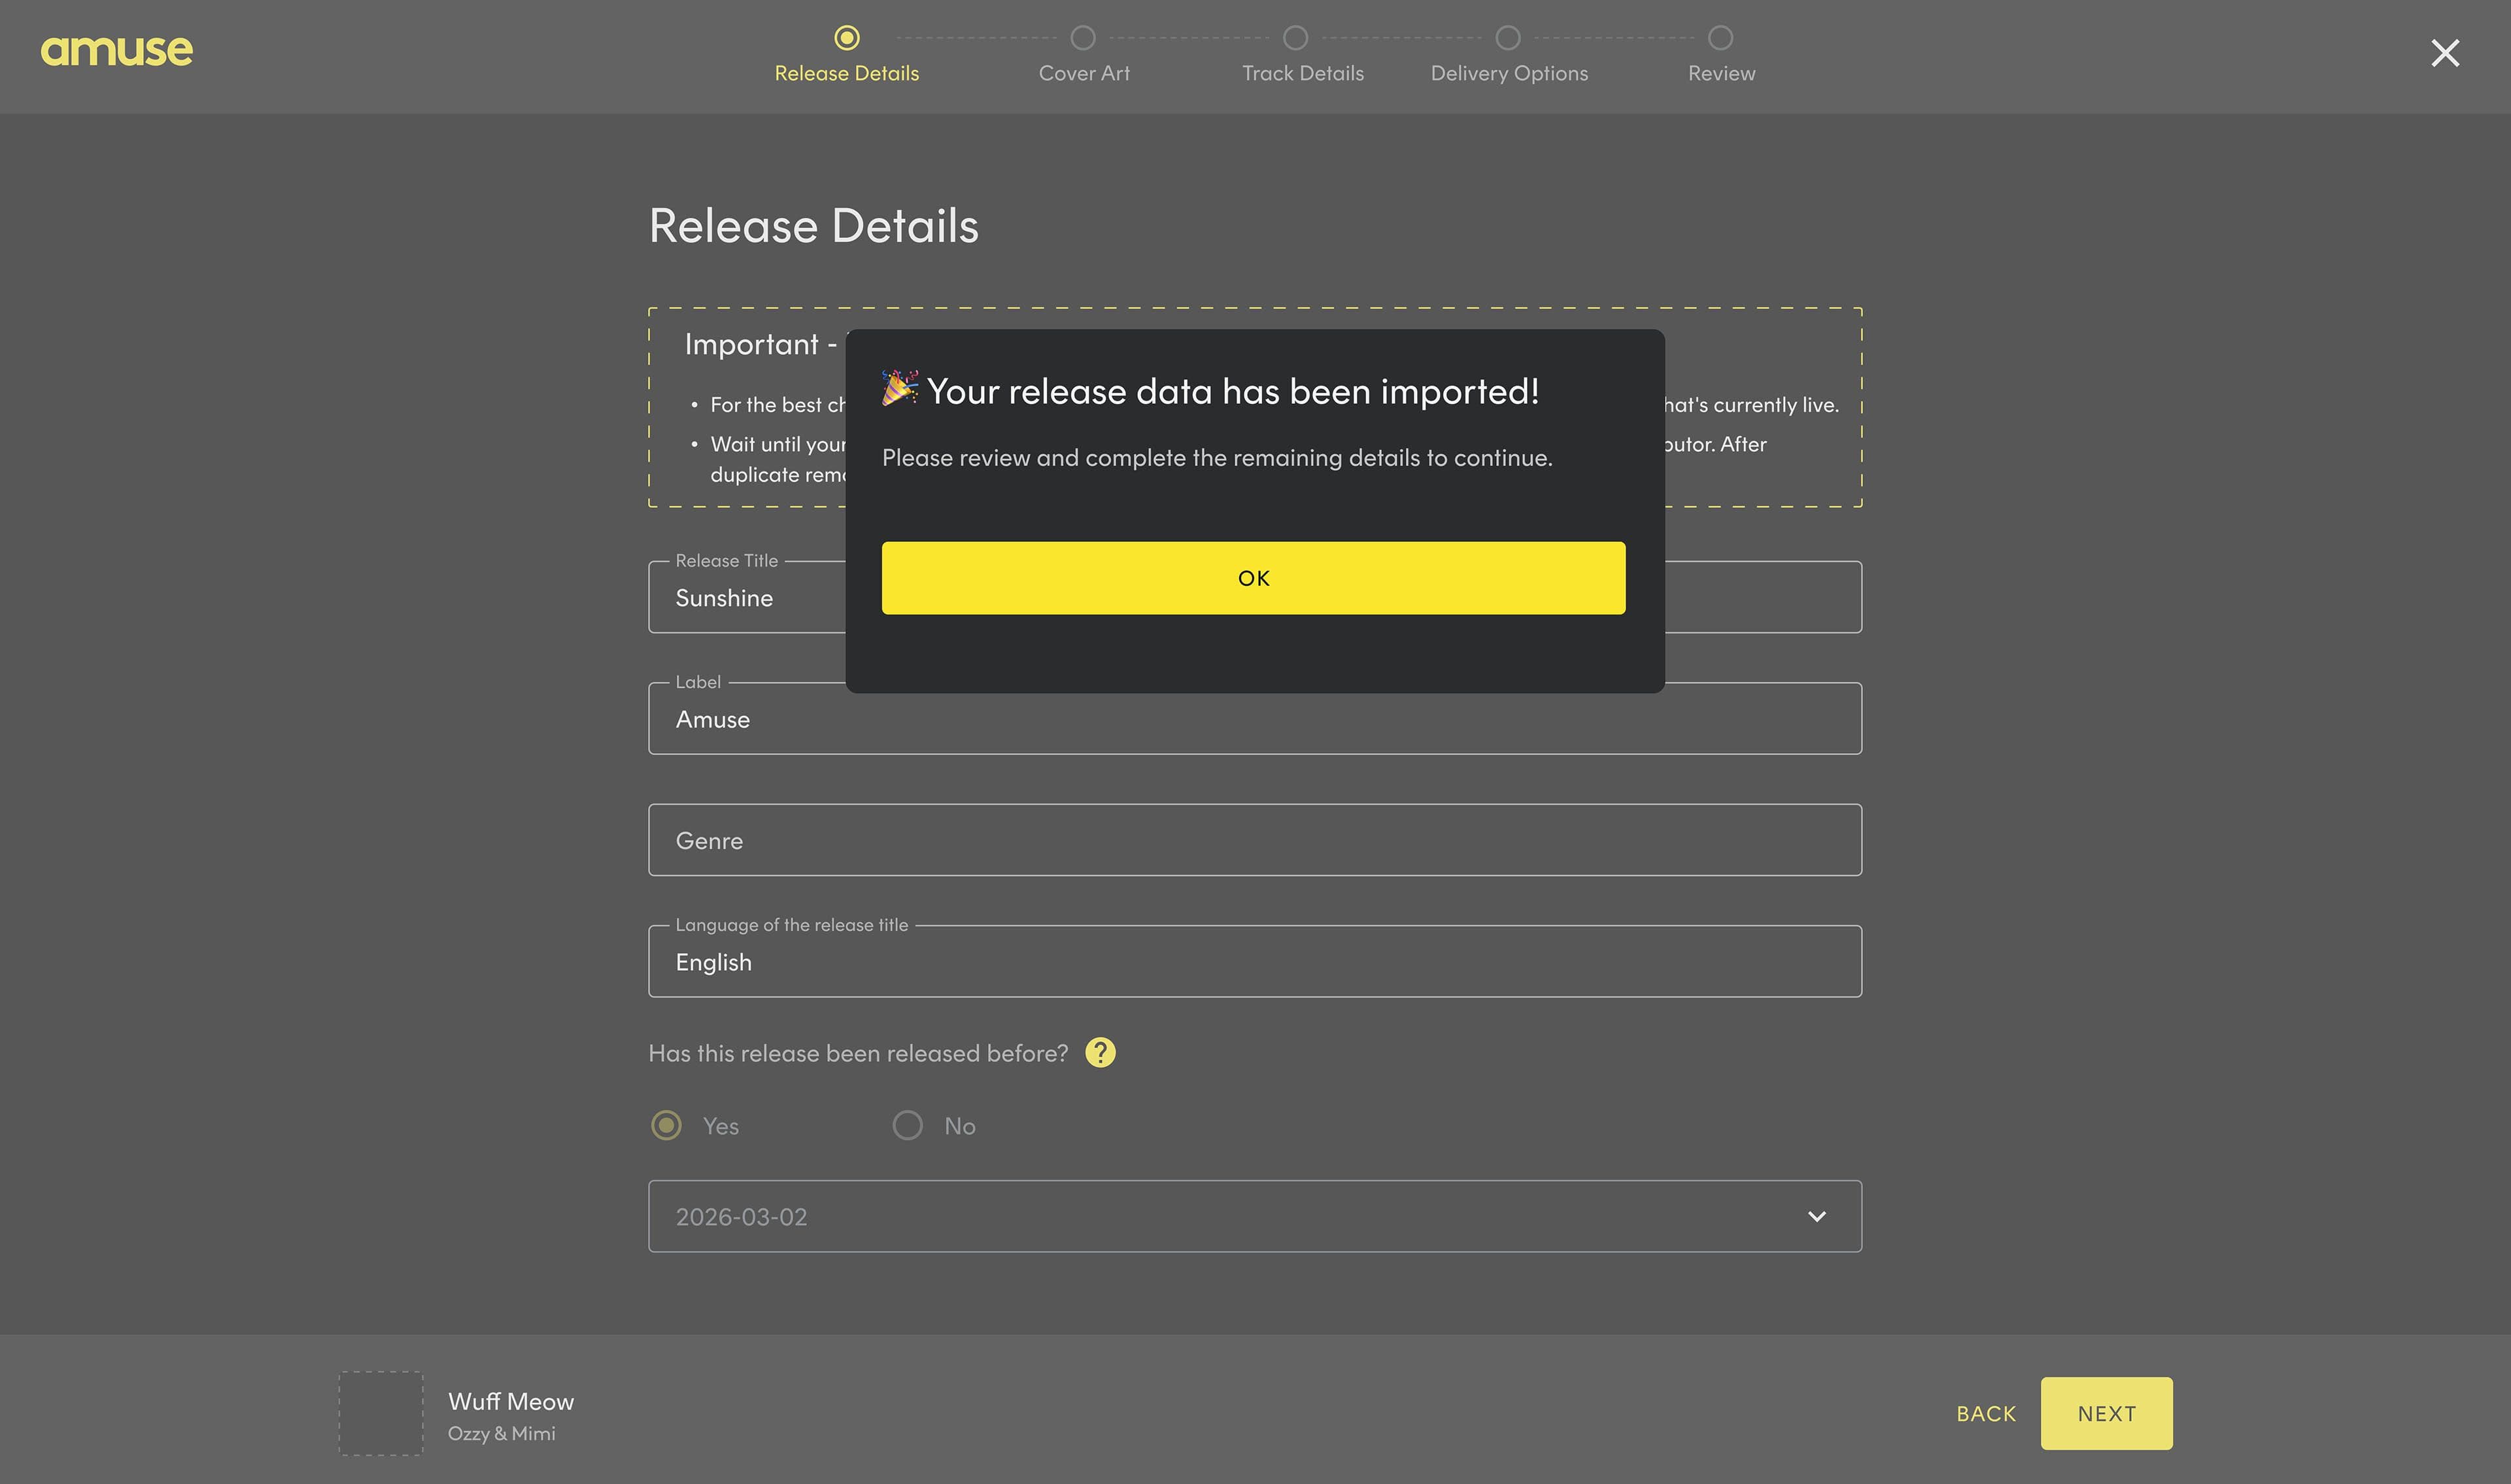Click the Release Details step circle indicator
2511x1484 pixels.
pos(847,38)
